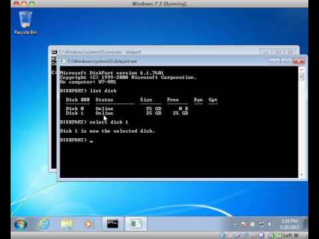Viewport: 319px width, 239px height.
Task: Minimize the diskpart.exe window
Action: (x=274, y=61)
